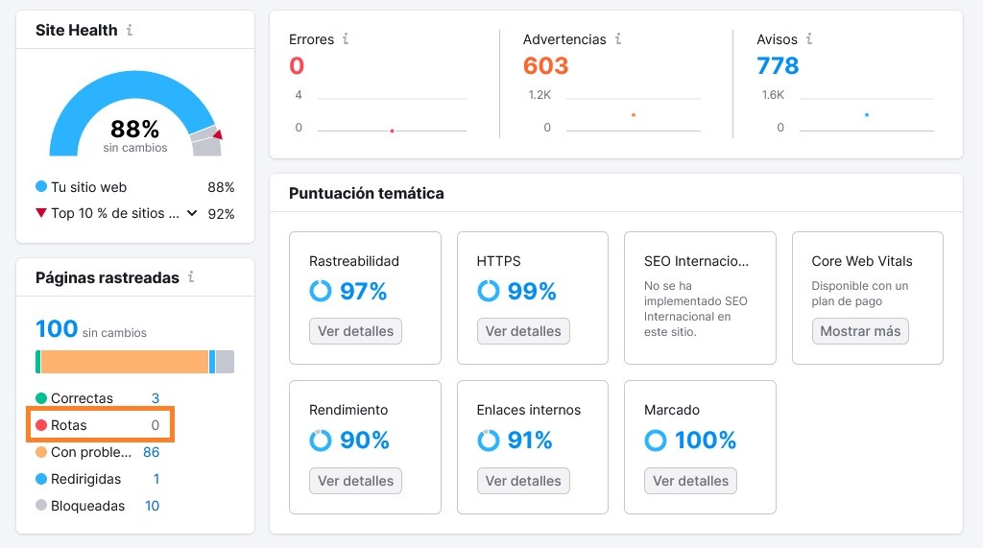
Task: Click the red Top 10% marker triangle
Action: click(x=218, y=134)
